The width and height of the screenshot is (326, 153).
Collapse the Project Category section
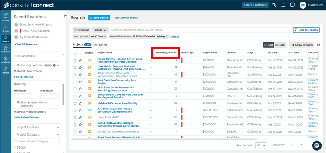pyautogui.click(x=58, y=135)
